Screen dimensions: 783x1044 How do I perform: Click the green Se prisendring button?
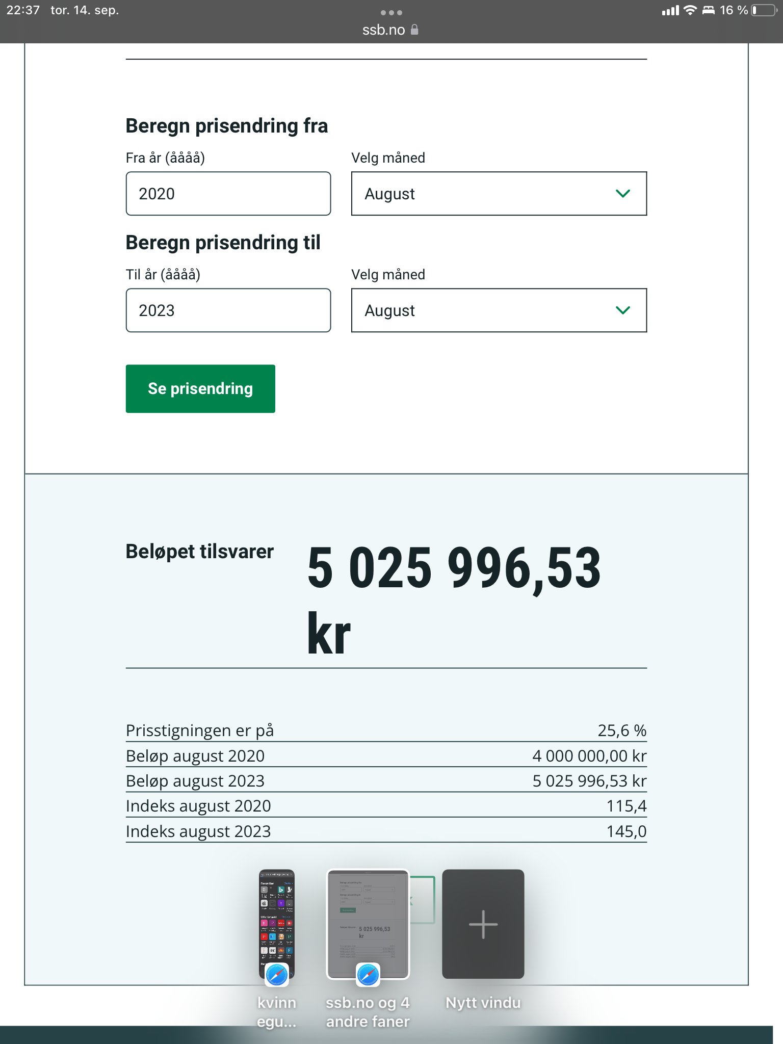click(200, 388)
